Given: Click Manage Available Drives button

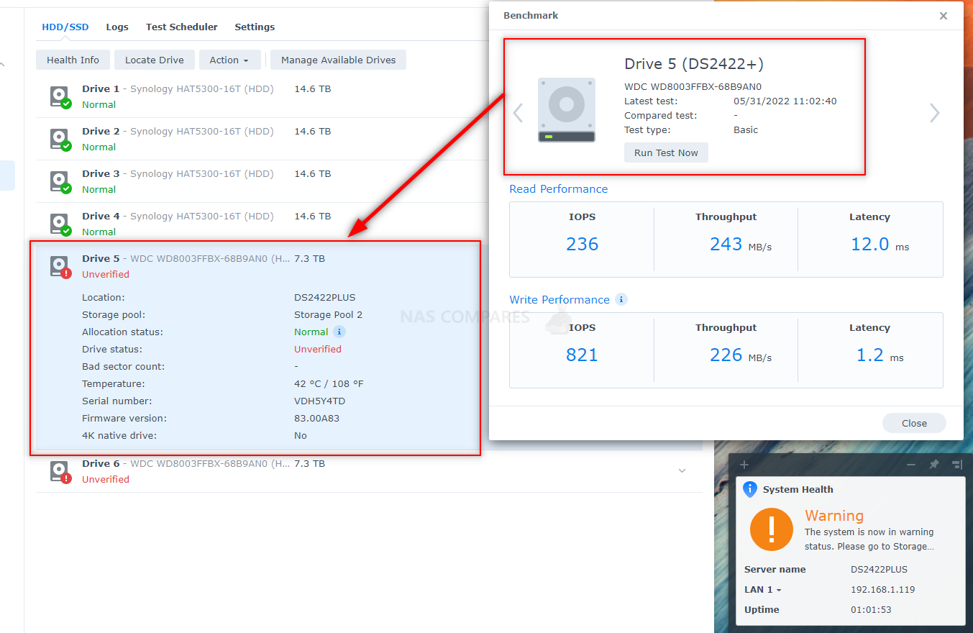Looking at the screenshot, I should 339,60.
